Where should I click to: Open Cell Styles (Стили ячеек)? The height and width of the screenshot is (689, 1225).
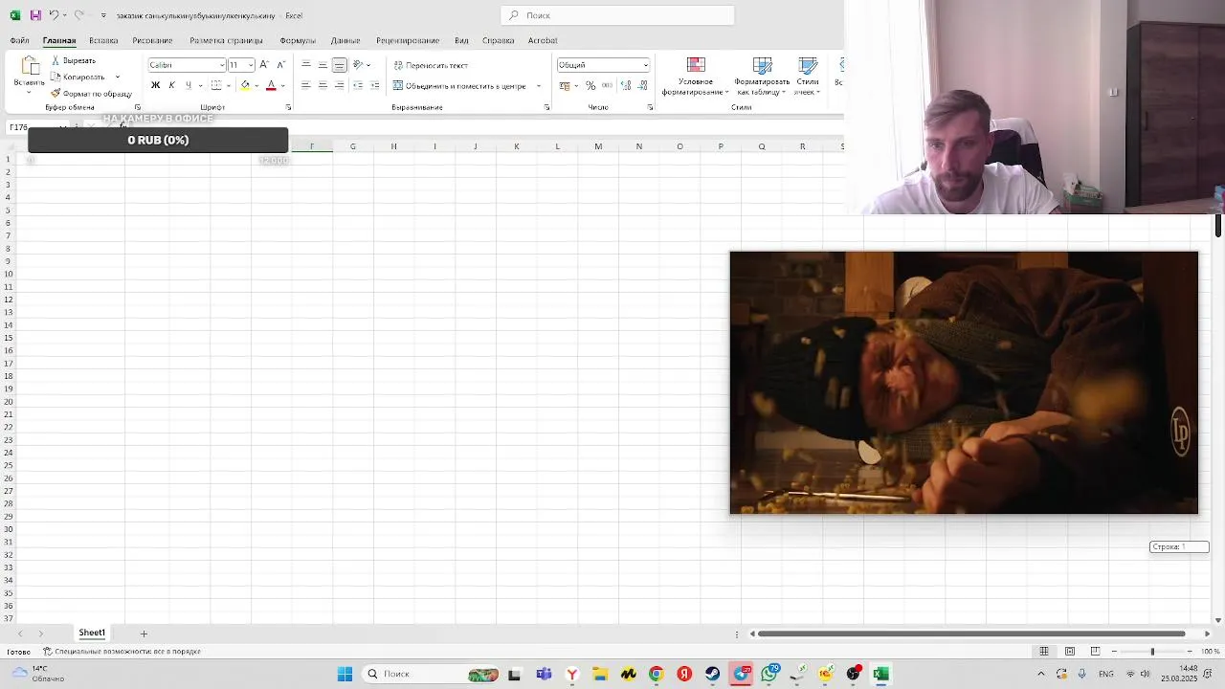pos(808,76)
